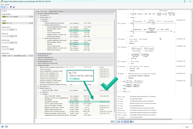Click the green icon in the bottom-left corner

pyautogui.click(x=7, y=126)
